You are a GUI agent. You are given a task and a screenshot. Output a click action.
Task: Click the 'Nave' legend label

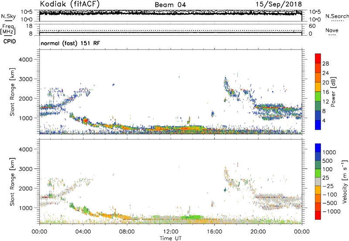coord(332,30)
